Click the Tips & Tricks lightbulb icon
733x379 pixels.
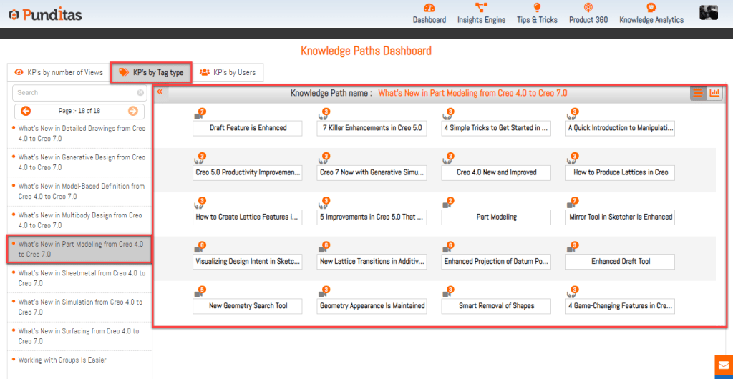[537, 8]
